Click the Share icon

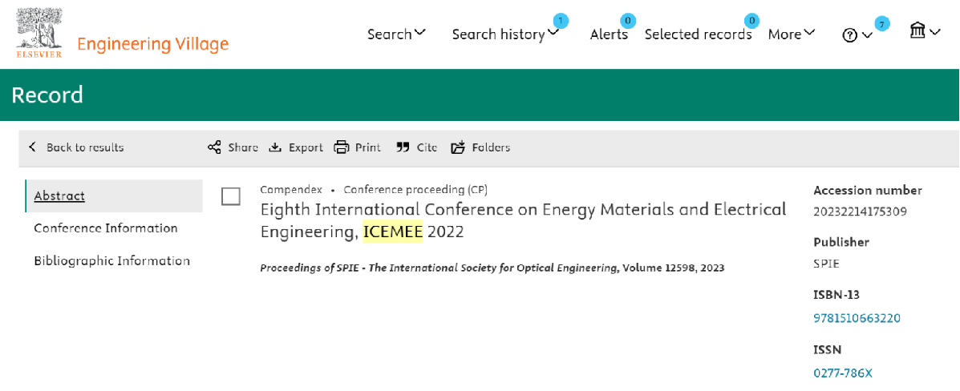tap(214, 147)
